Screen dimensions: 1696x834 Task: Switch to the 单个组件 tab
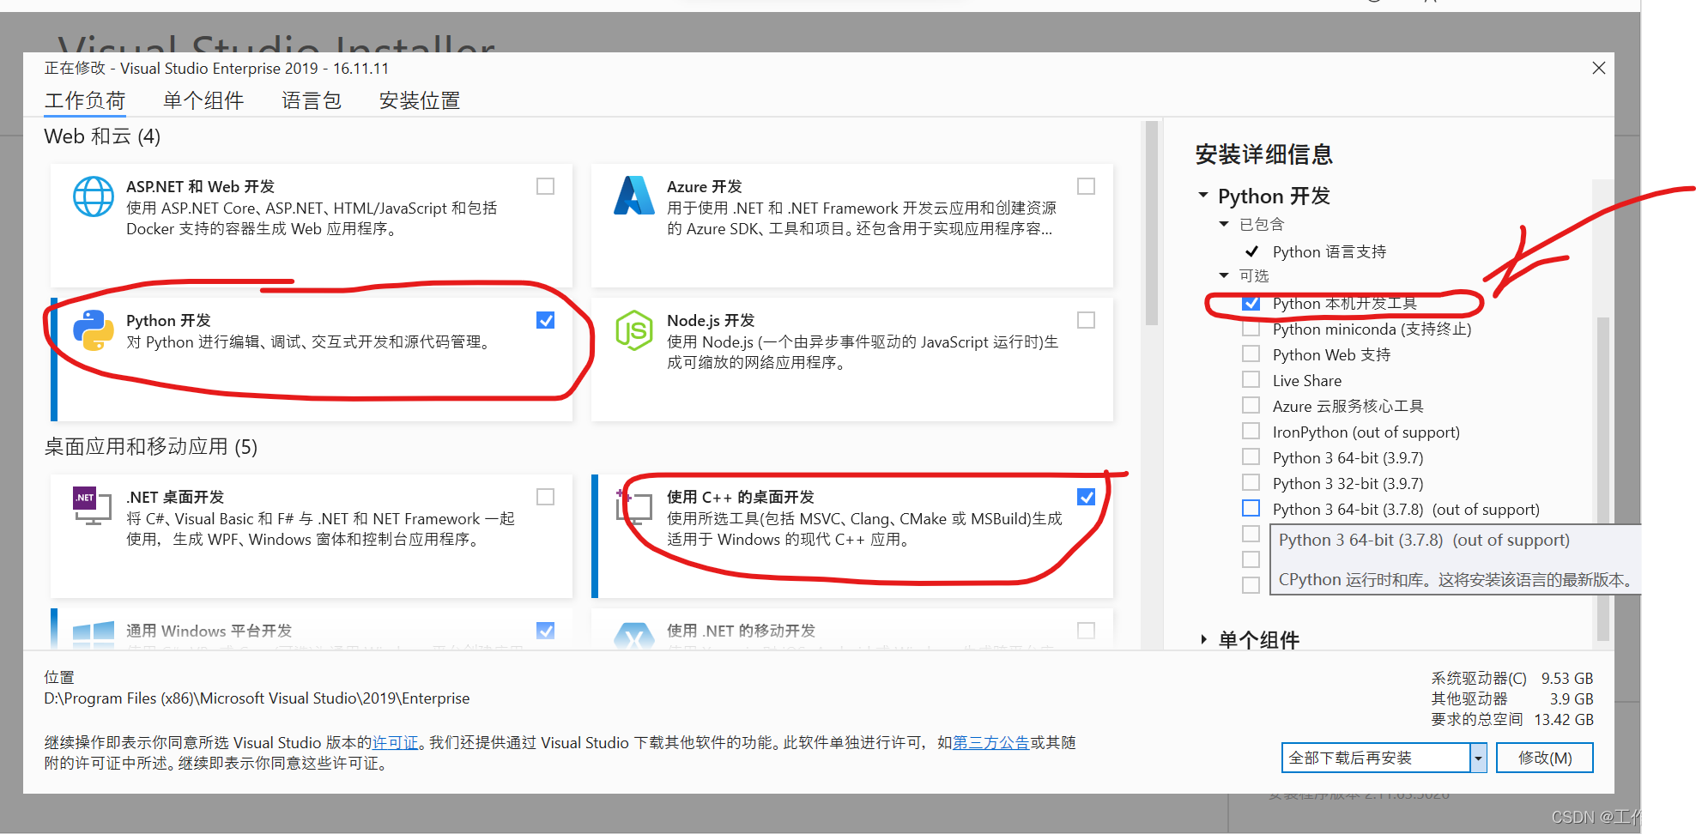203,100
